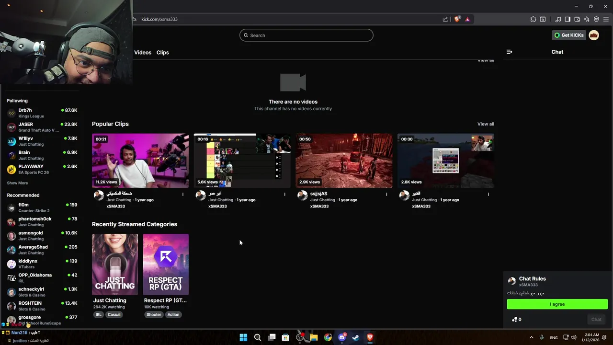This screenshot has height=345, width=613.
Task: Open ROSHTEIN recommended channel
Action: tap(42, 306)
